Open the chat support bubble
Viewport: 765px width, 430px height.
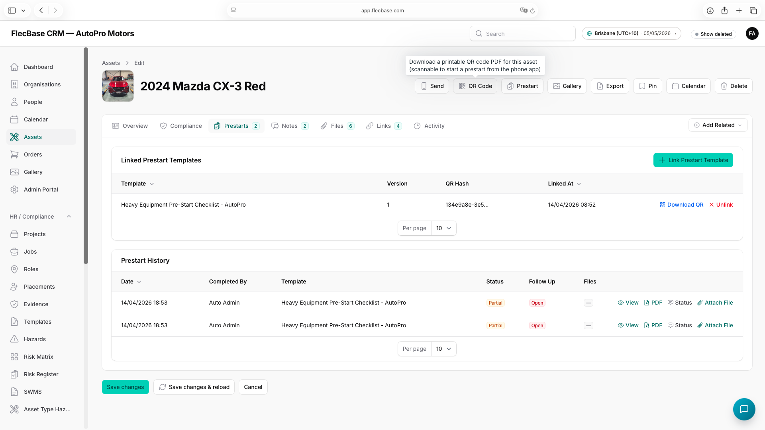744,409
